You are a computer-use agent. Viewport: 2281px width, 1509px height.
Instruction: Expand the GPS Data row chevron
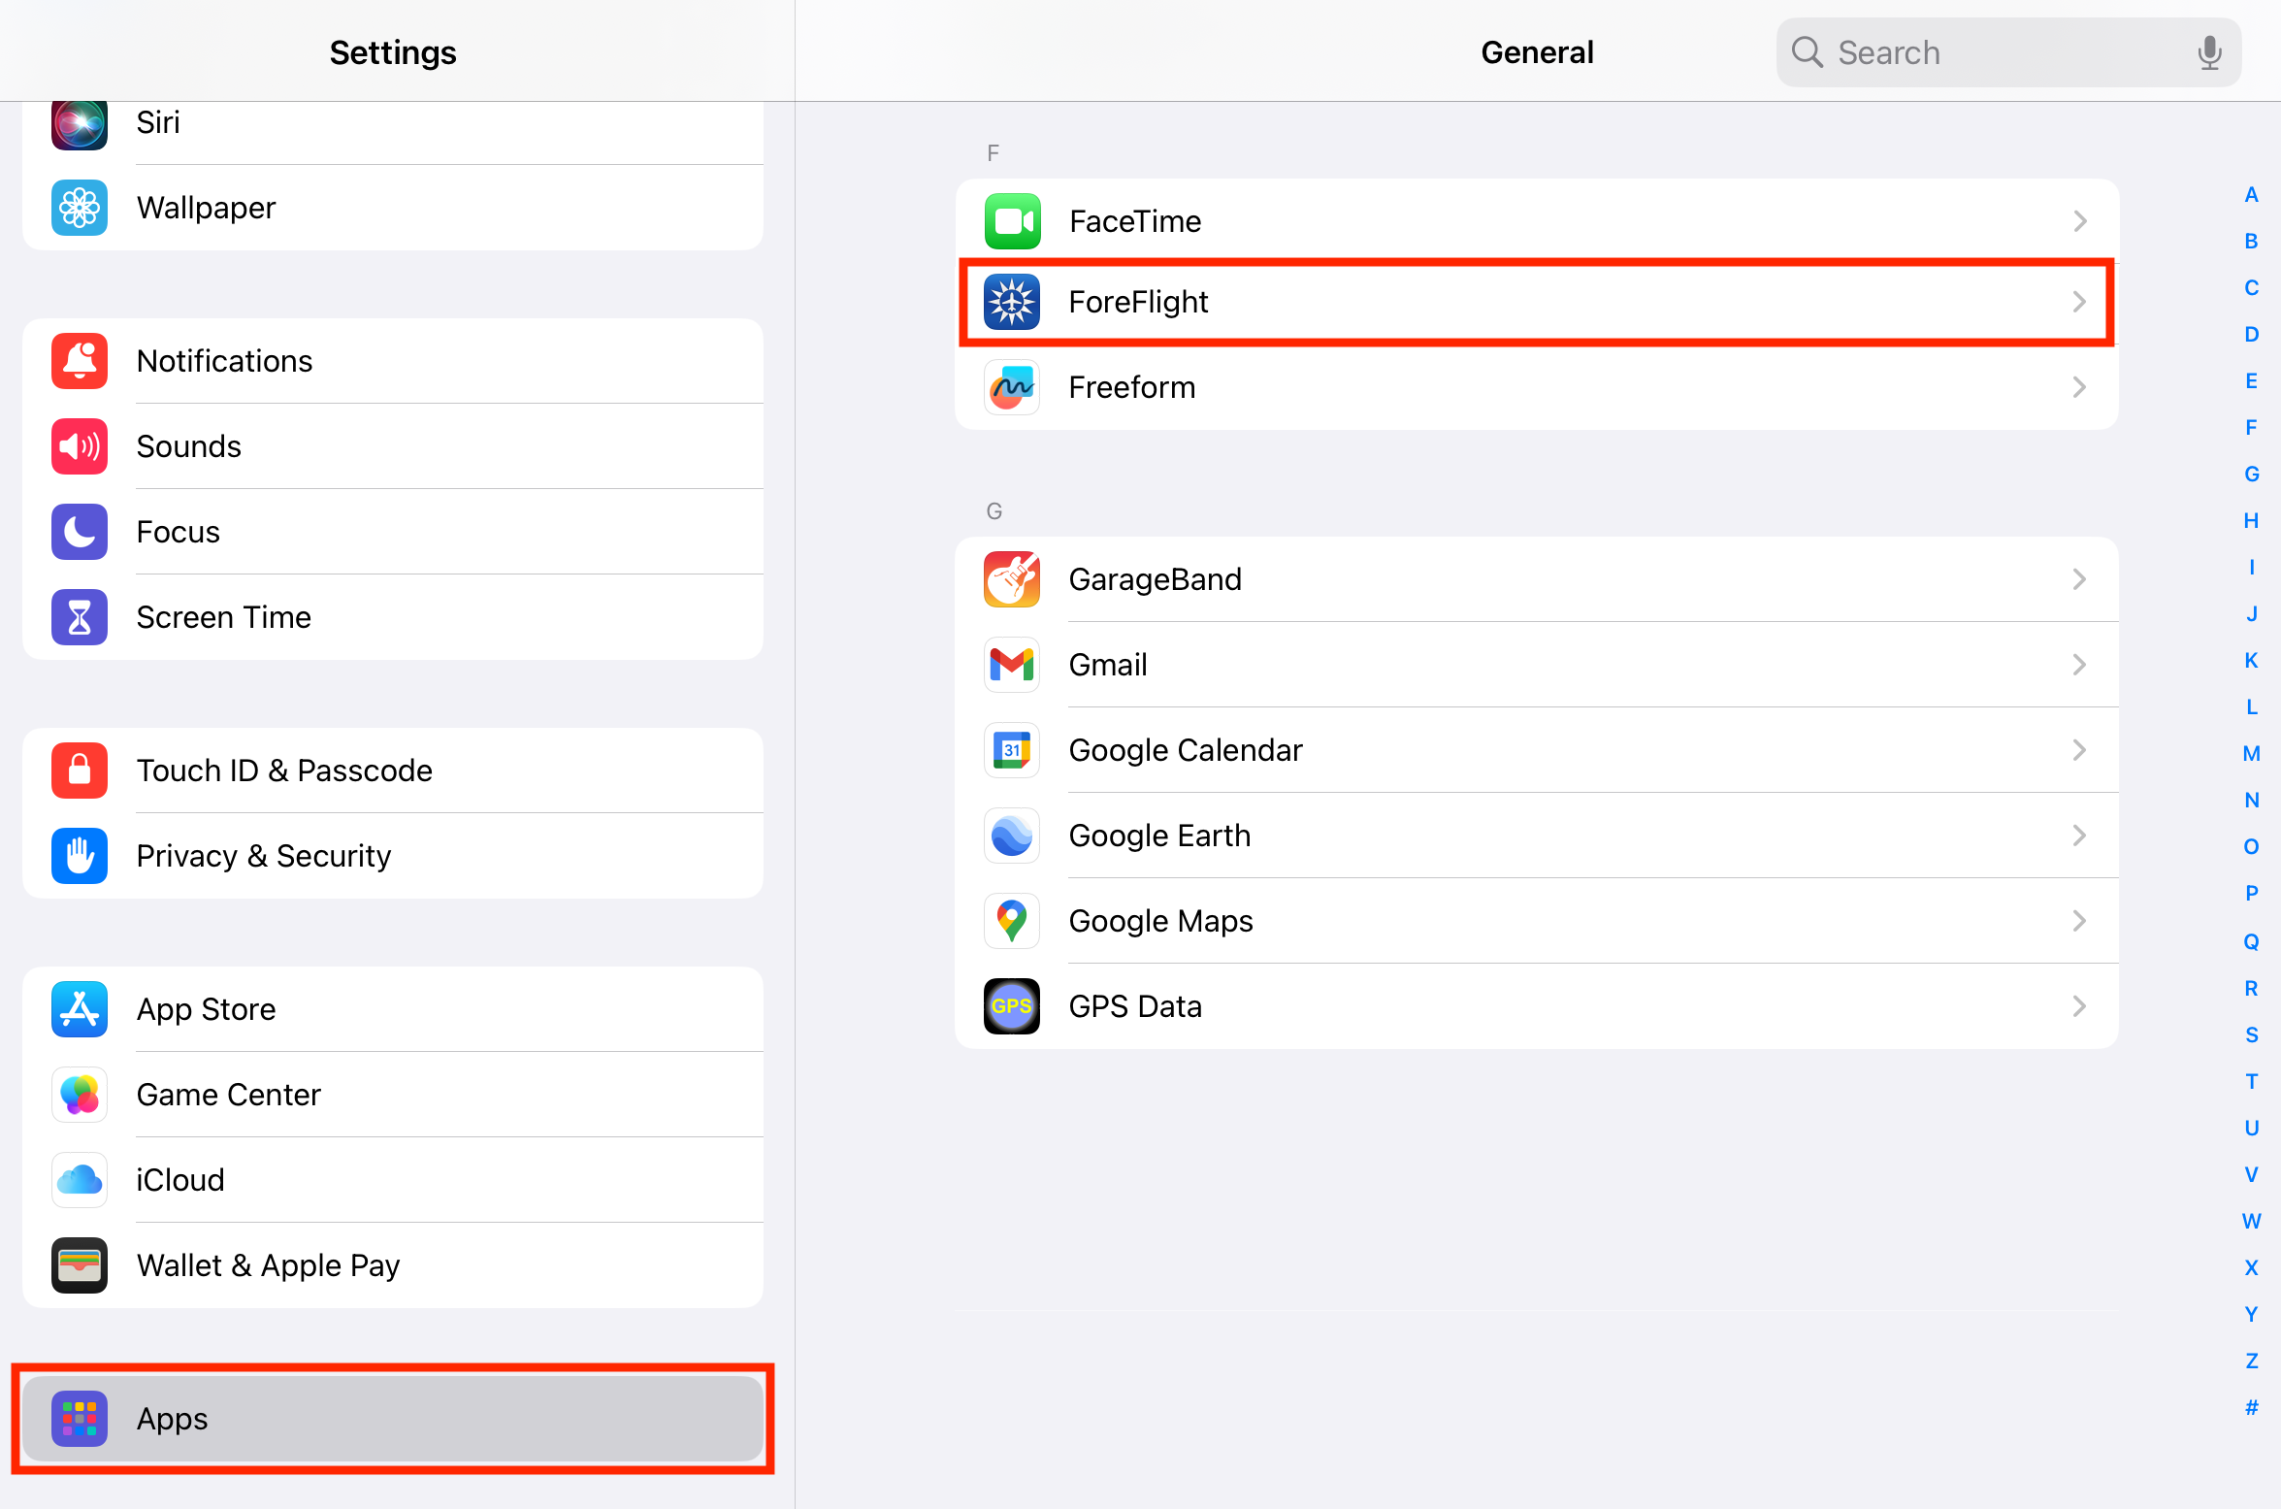(x=2079, y=1006)
